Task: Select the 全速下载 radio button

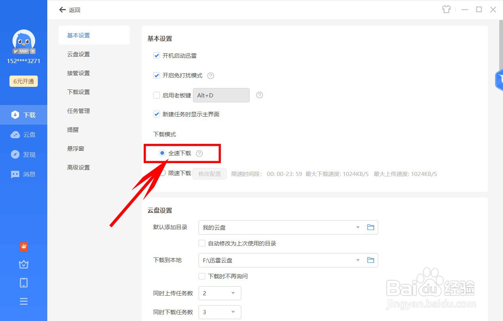Action: pos(162,153)
